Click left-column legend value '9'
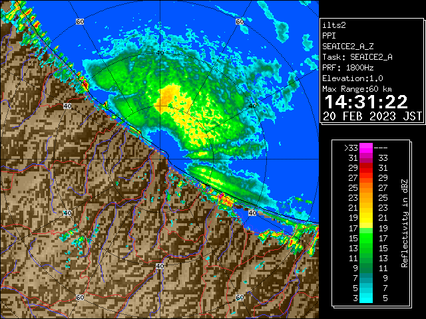Image resolution: width=426 pixels, height=319 pixels. click(x=355, y=268)
